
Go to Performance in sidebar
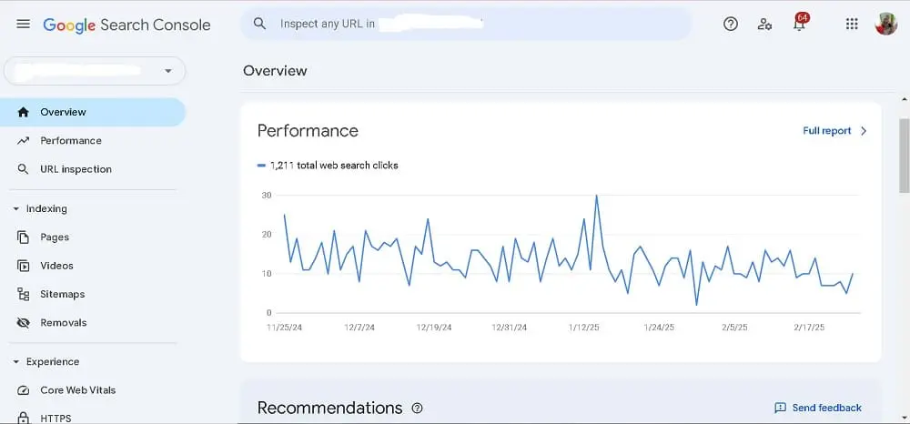pos(70,141)
